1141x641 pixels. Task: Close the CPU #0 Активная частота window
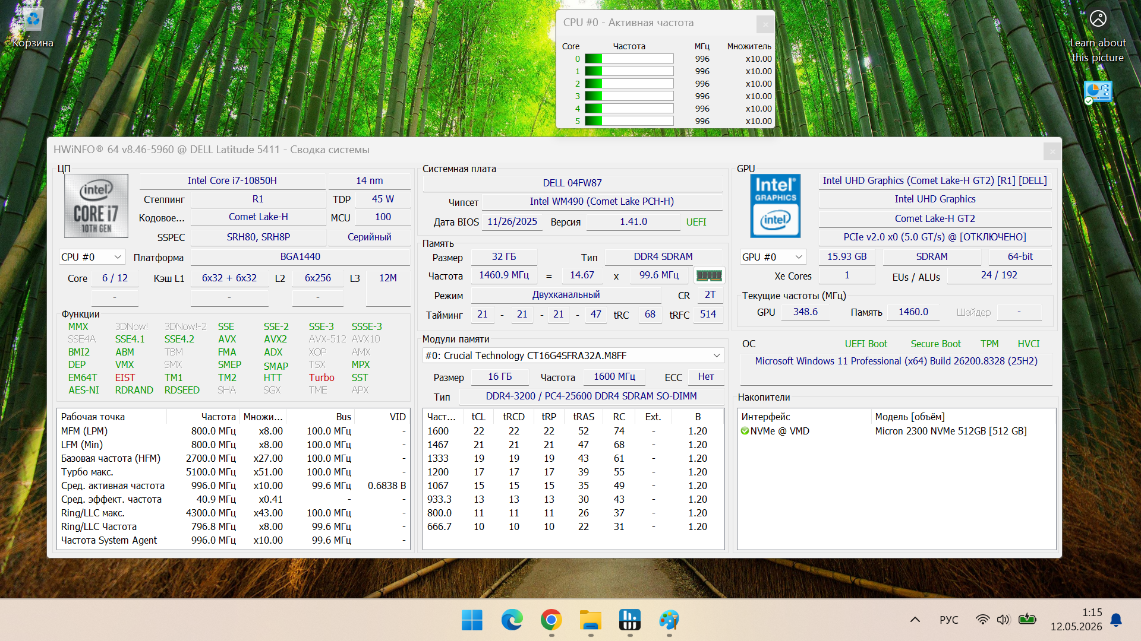click(765, 24)
